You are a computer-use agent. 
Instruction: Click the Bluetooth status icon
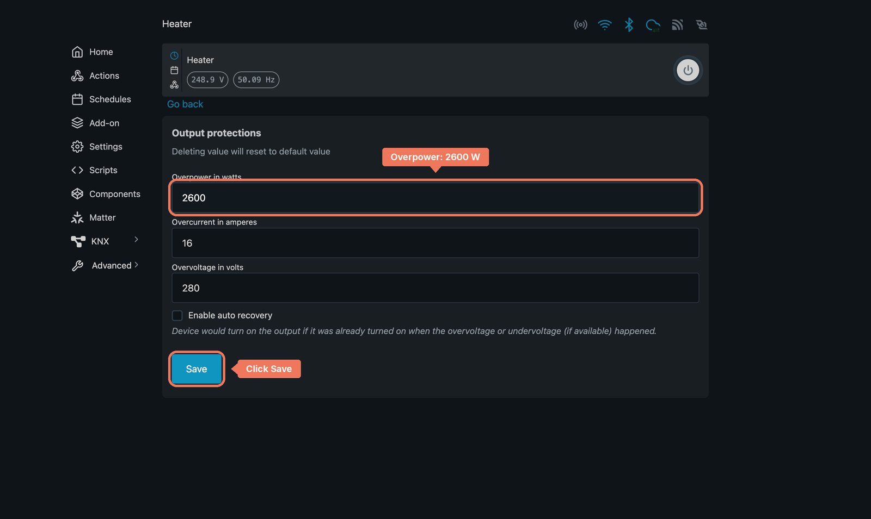629,24
